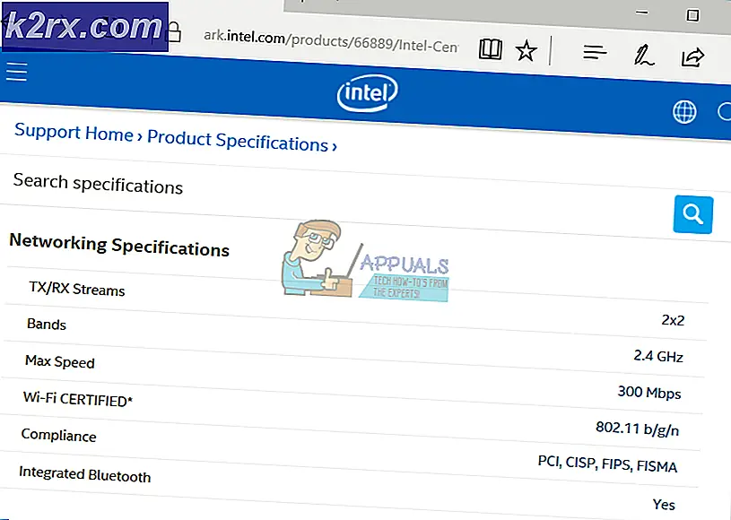
Task: Select the Wi-Fi CERTIFIED* row label
Action: pyautogui.click(x=78, y=399)
